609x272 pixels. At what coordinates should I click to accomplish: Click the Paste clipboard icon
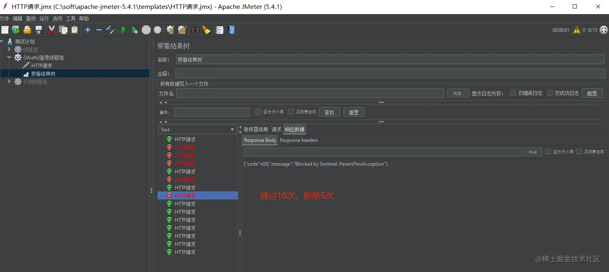click(x=75, y=30)
